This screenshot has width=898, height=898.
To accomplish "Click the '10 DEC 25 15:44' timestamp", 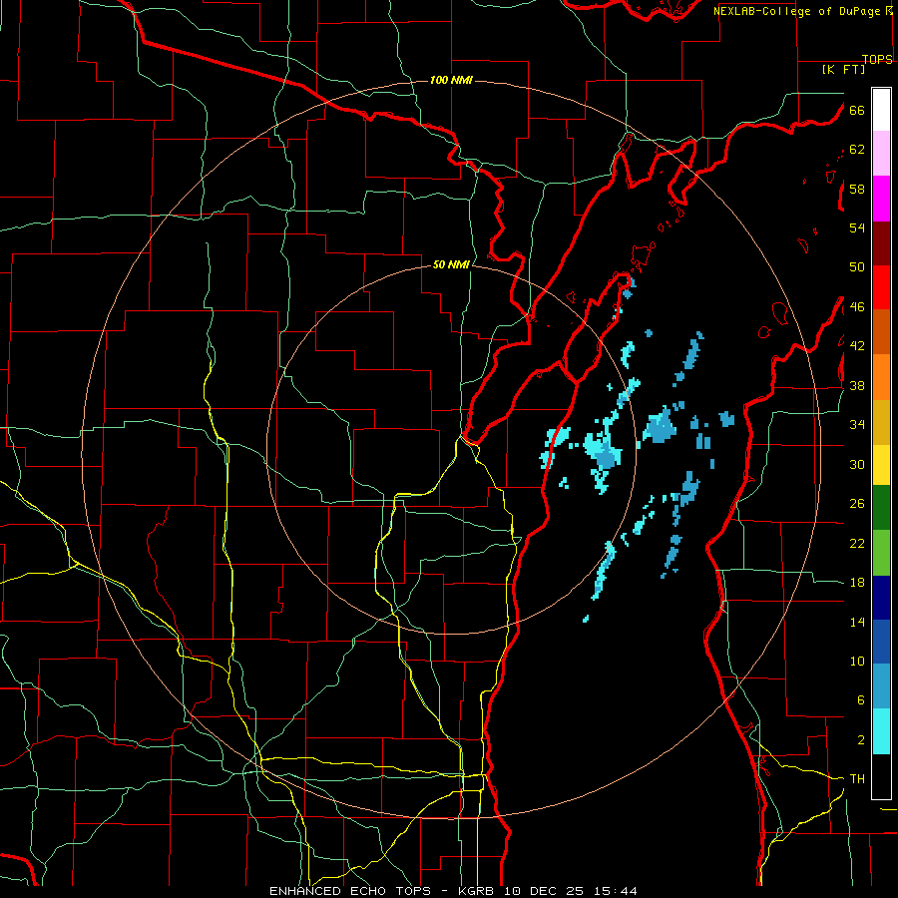I will 571,891.
